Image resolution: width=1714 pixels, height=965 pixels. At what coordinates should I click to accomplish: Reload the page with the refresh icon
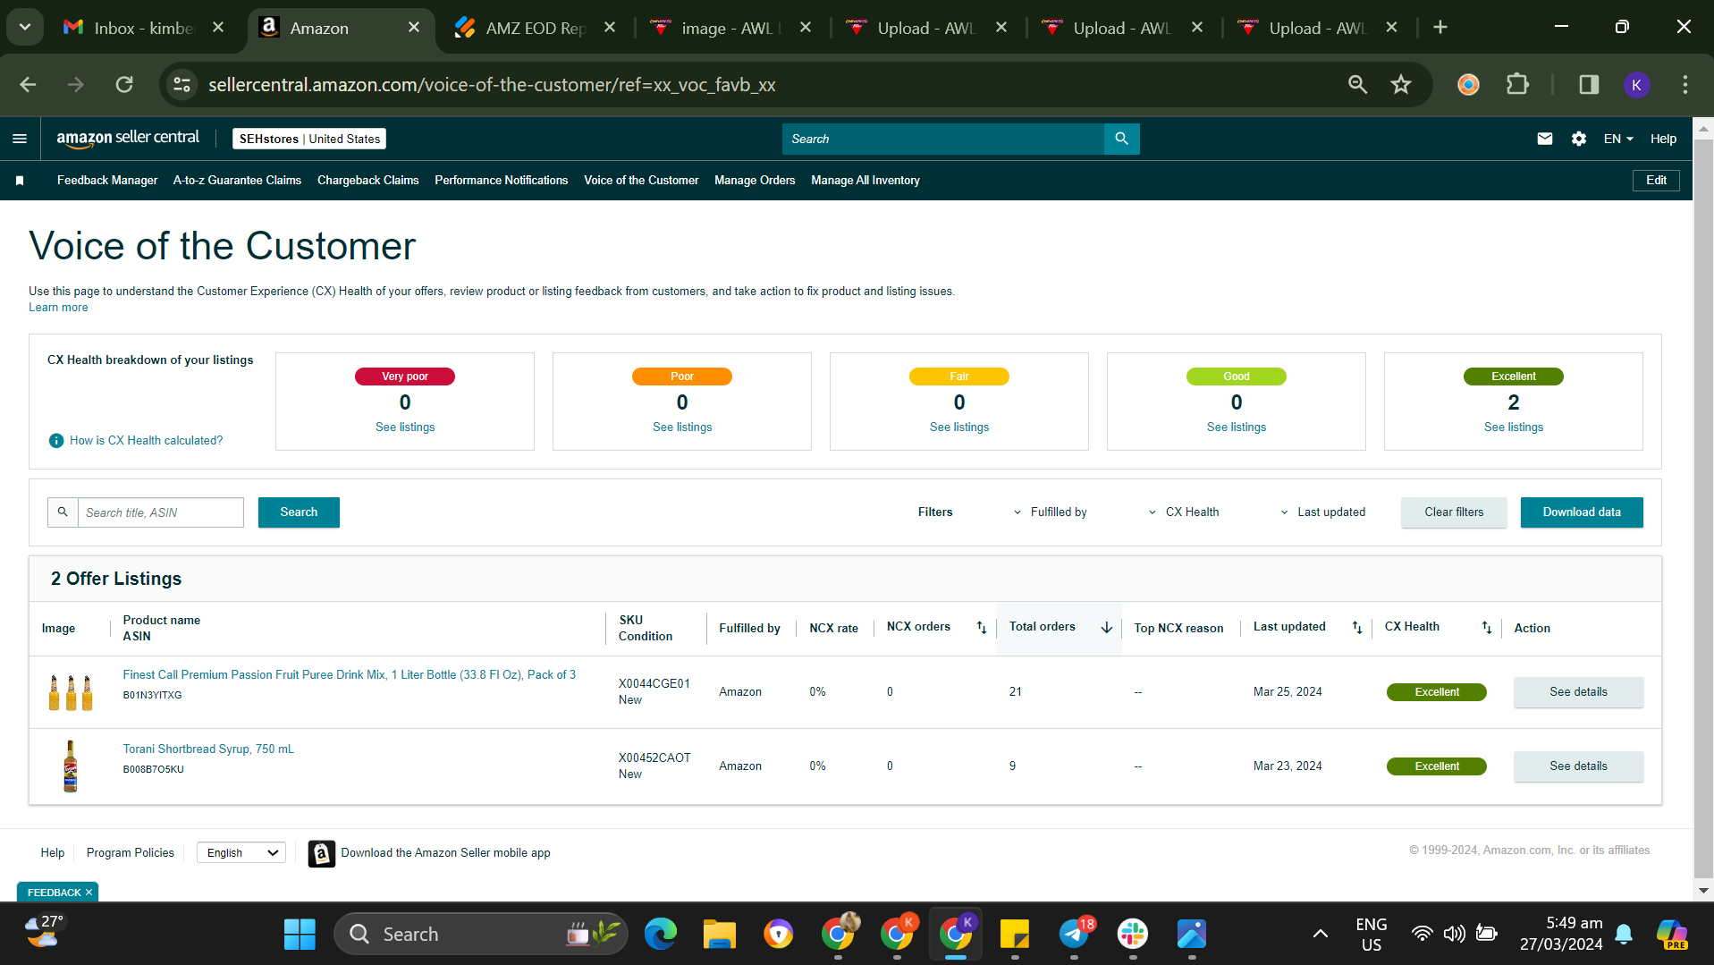click(124, 85)
